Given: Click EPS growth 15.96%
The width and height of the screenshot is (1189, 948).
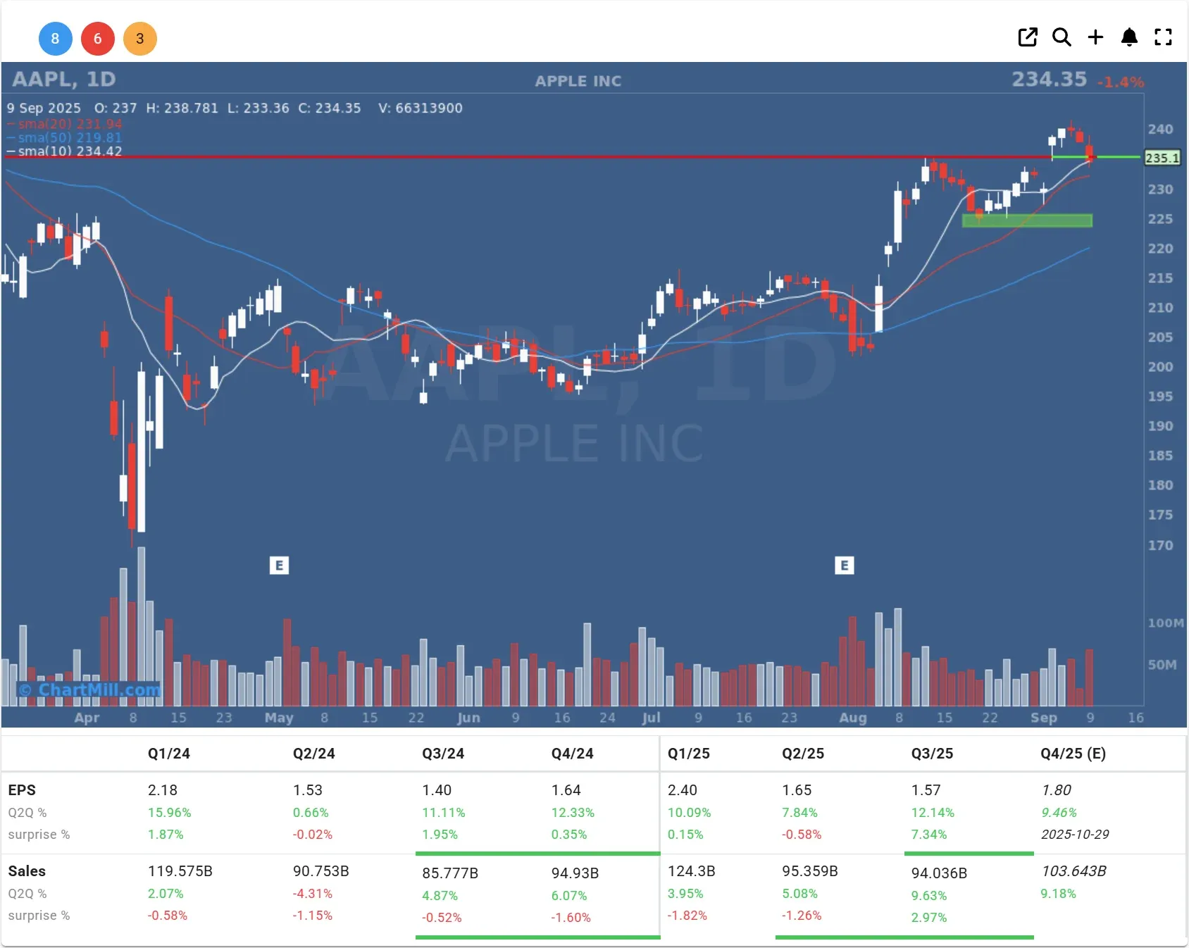Looking at the screenshot, I should pos(170,813).
